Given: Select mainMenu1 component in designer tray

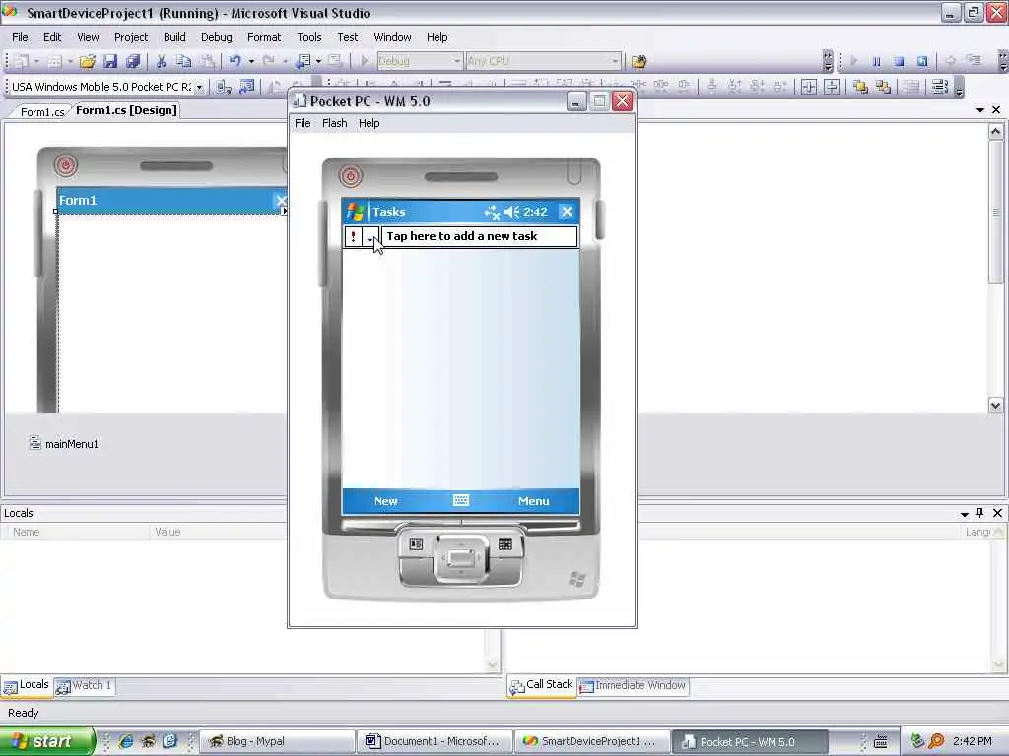Looking at the screenshot, I should coord(64,444).
